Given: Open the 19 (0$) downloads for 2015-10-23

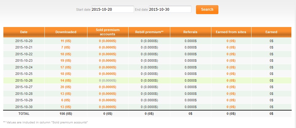Looking at the screenshot, I should (66, 60).
